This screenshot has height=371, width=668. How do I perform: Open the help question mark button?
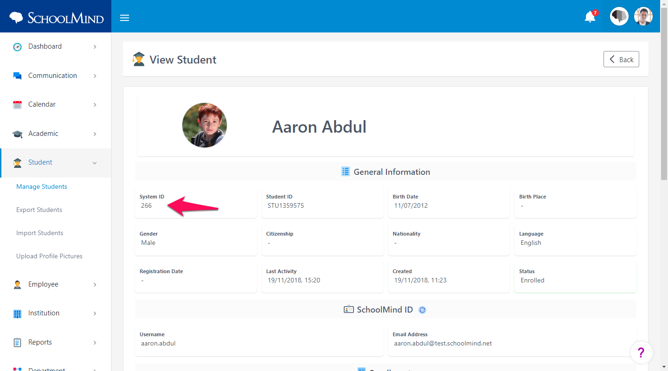[641, 352]
